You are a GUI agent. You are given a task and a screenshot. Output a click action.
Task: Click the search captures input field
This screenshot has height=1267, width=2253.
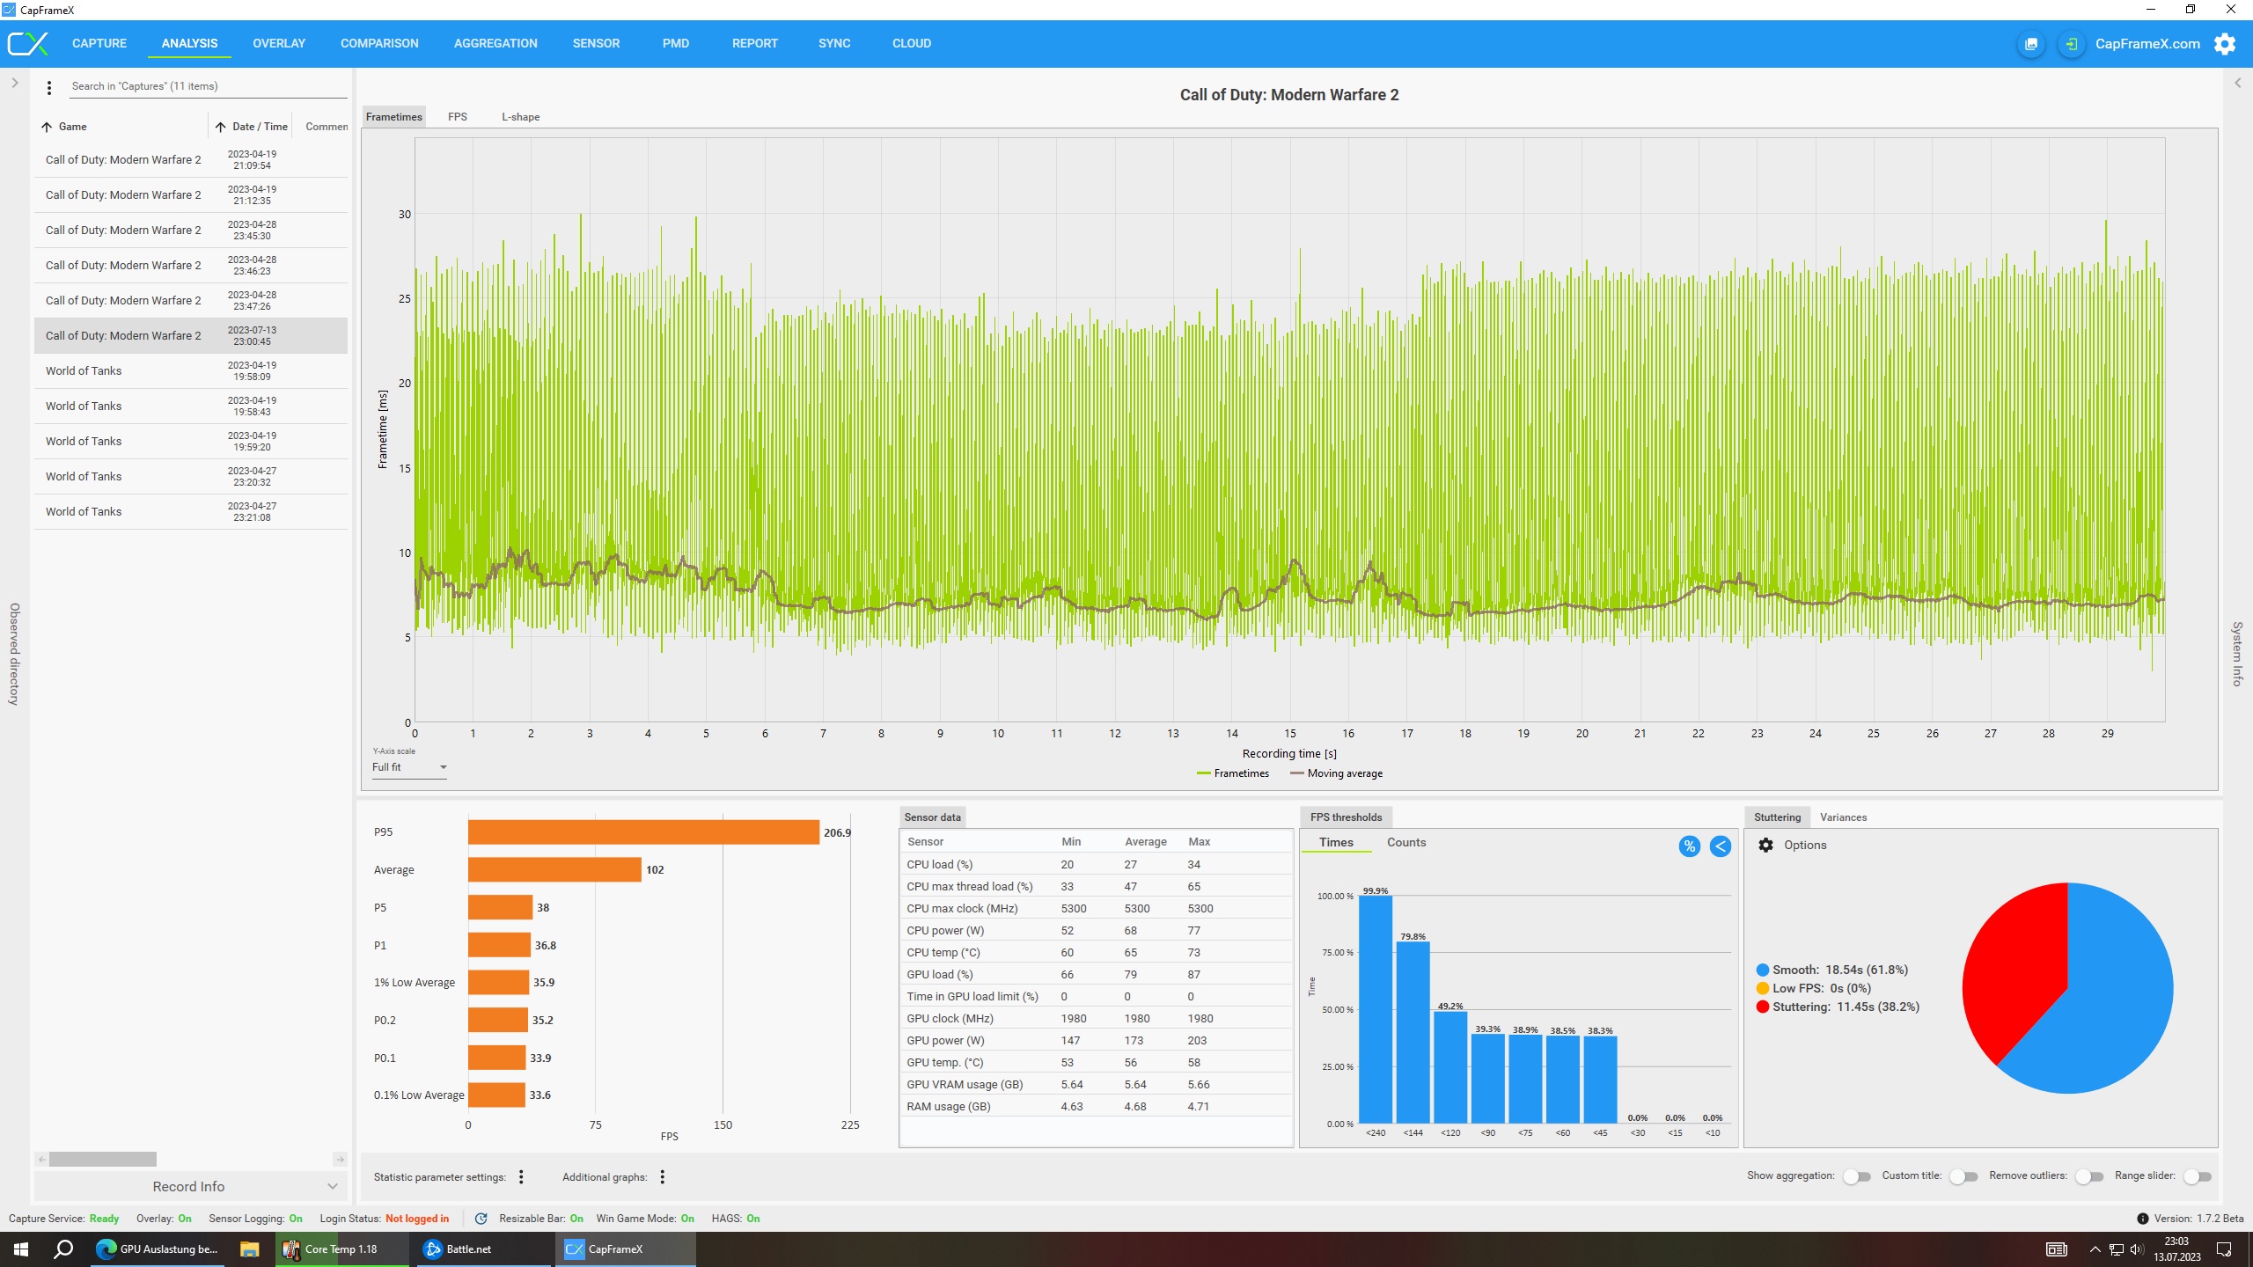point(209,86)
